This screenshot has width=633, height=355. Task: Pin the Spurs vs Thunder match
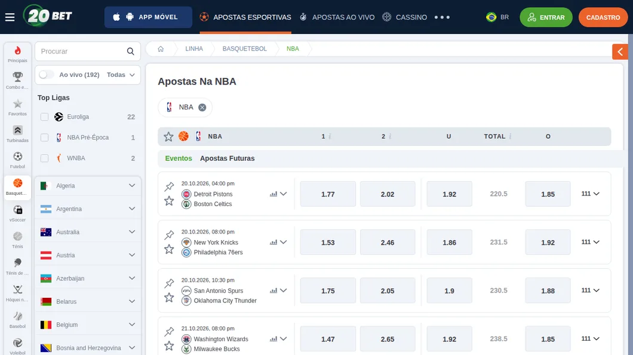[x=169, y=283]
